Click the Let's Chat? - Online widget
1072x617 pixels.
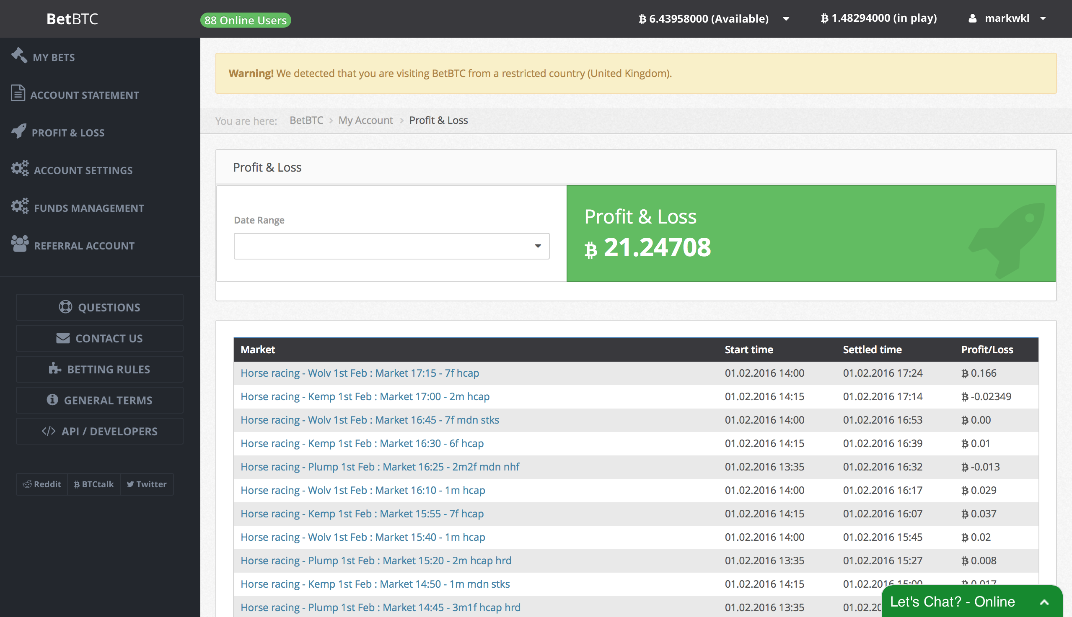click(x=971, y=602)
